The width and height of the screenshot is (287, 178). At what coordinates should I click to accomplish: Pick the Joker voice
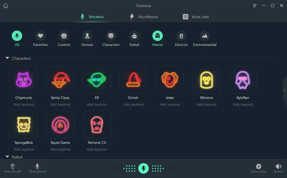point(170,80)
